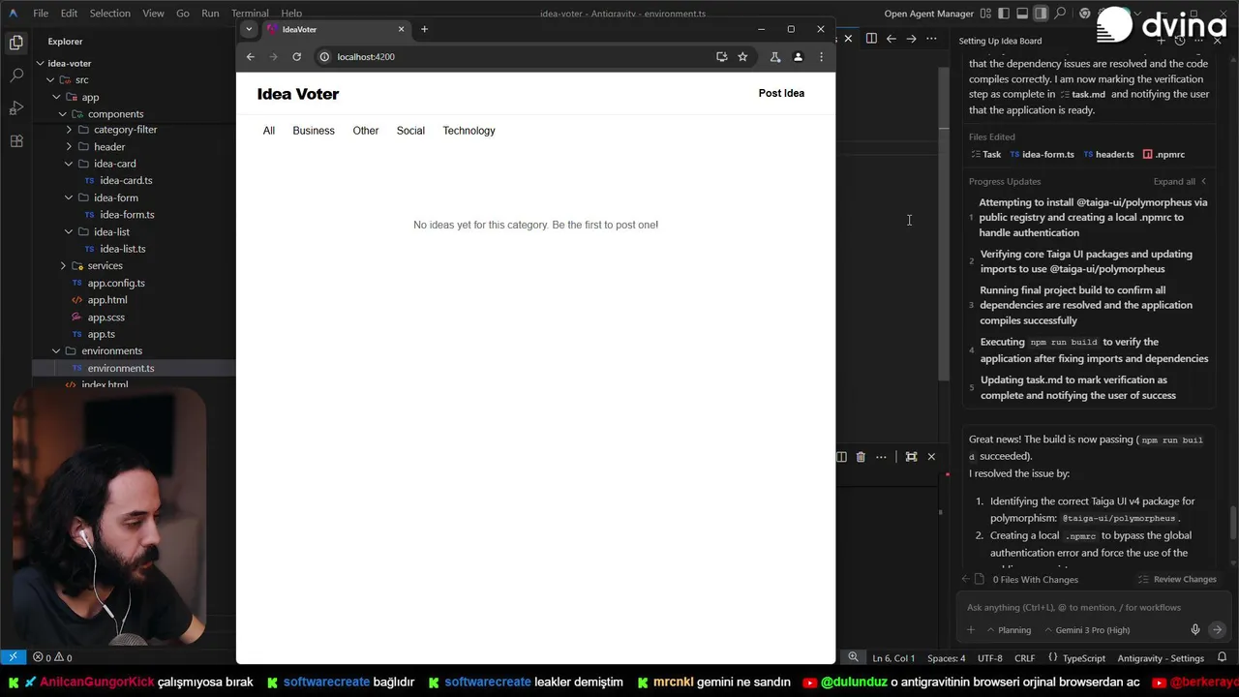Open the browser's three-dot menu
Viewport: 1239px width, 697px height.
821,57
